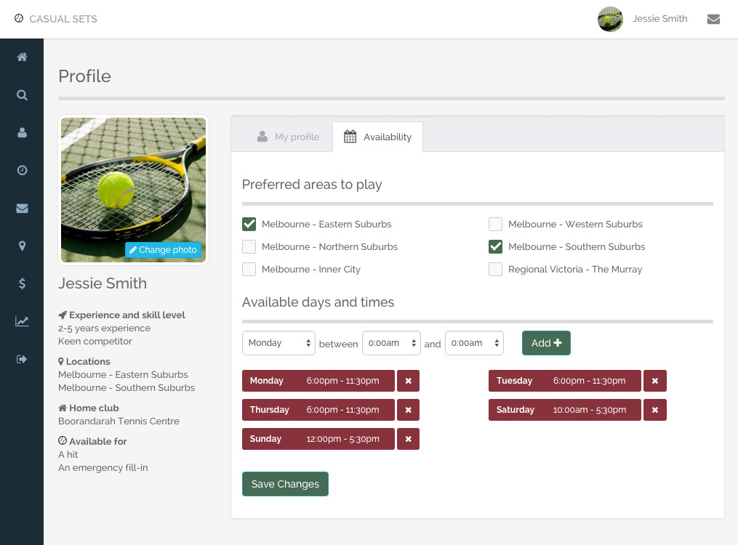Open search using the magnifier sidebar icon
Screen dimensions: 738x545
(22, 94)
